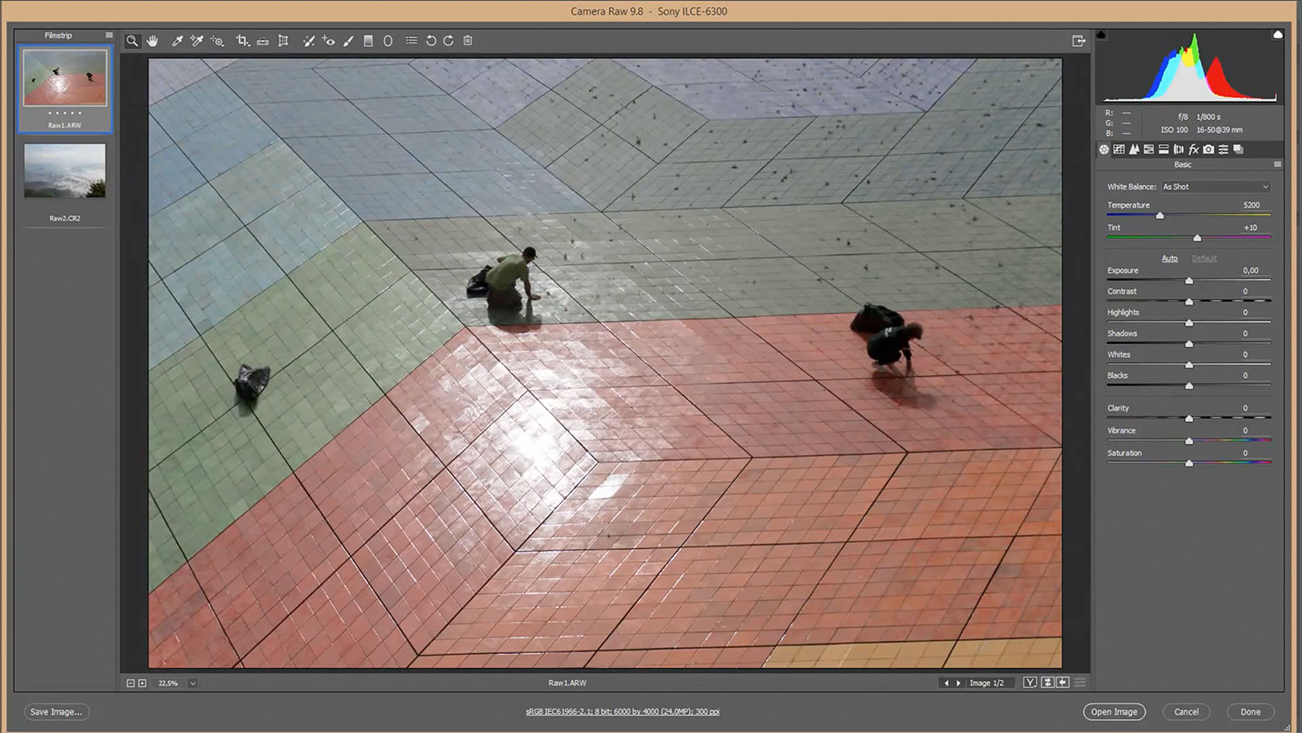Rotate image 90 degrees clockwise
The image size is (1302, 733).
click(449, 41)
